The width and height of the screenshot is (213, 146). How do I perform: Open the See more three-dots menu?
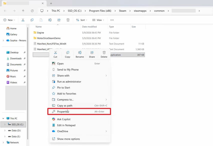(112, 20)
